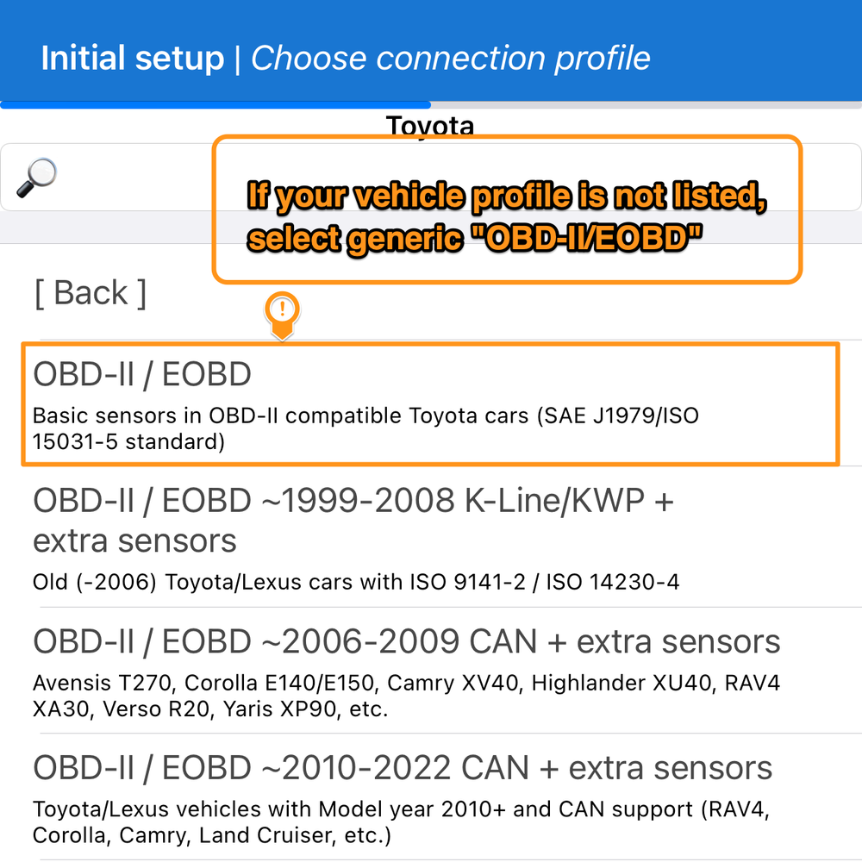Click the hint text "select generic OBD-II/EOBD"
The height and width of the screenshot is (862, 862).
(475, 238)
